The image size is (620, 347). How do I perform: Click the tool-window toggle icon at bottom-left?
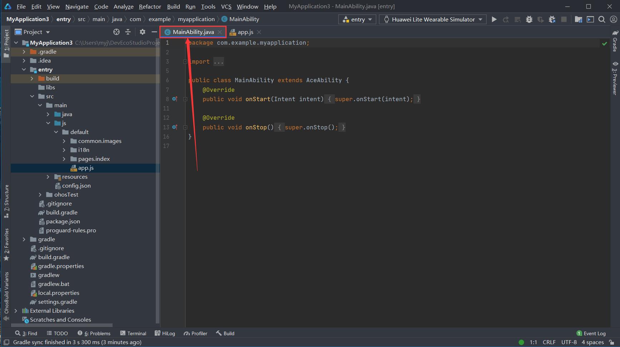point(6,342)
